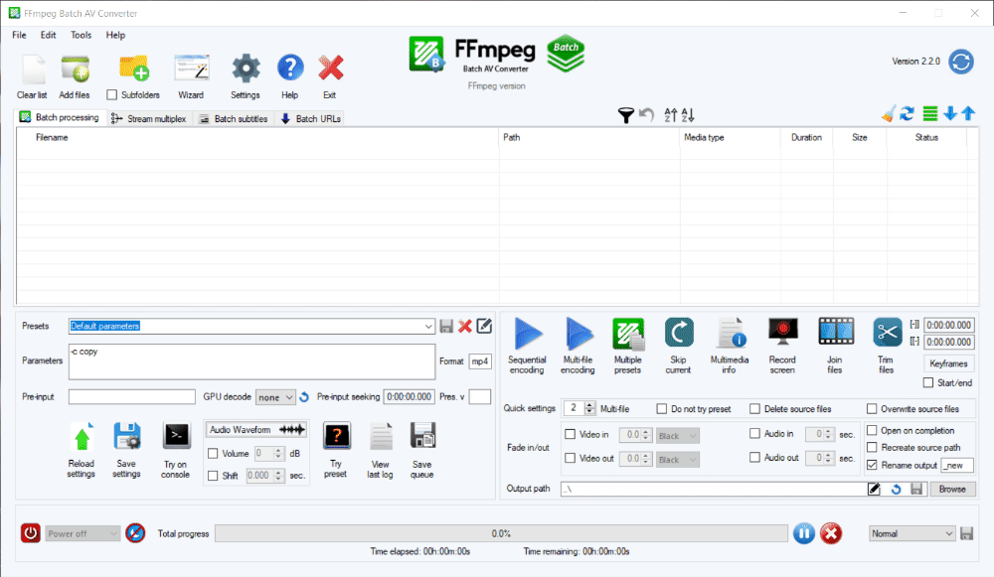Enable Delete source files
This screenshot has height=577, width=994.
(x=755, y=409)
